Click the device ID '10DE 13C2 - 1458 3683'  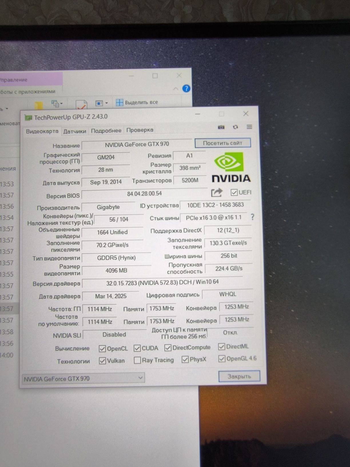pos(216,205)
